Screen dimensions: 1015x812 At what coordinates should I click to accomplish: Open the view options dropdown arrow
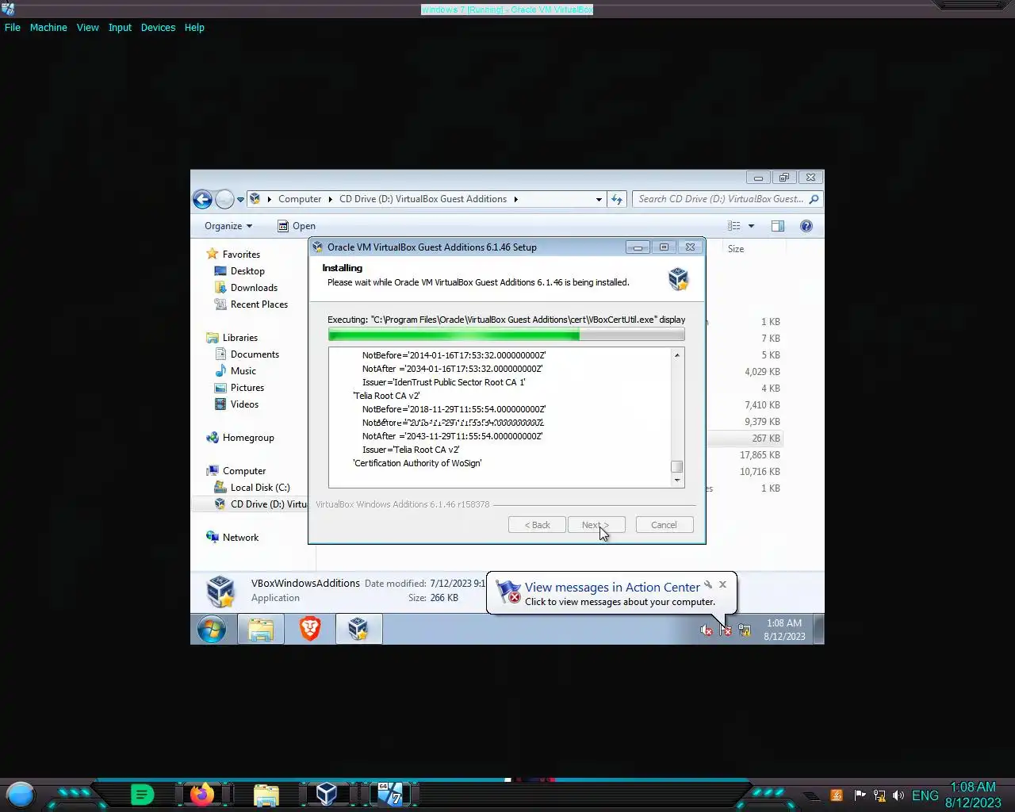[751, 226]
